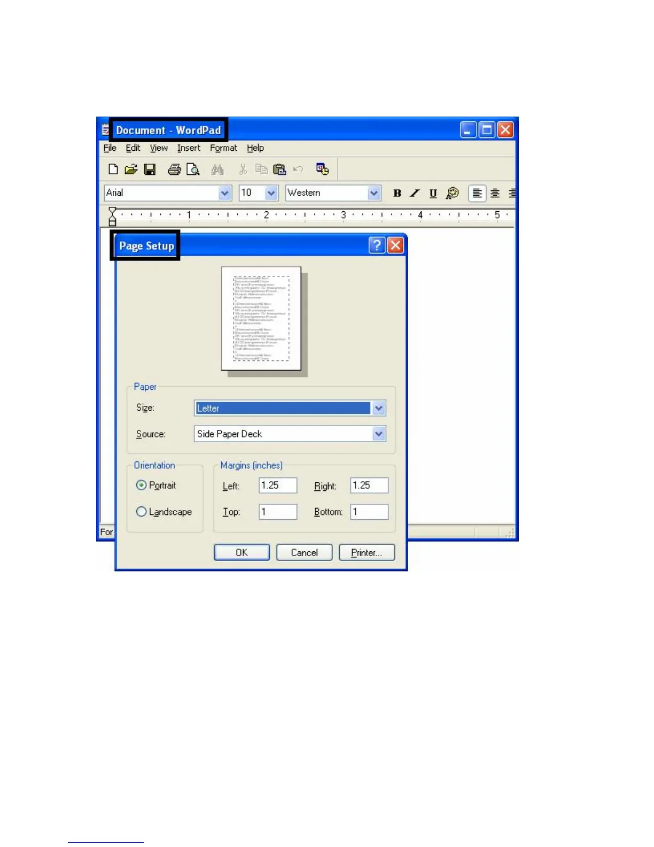654x847 pixels.
Task: Click the New document icon in WordPad toolbar
Action: tap(113, 170)
